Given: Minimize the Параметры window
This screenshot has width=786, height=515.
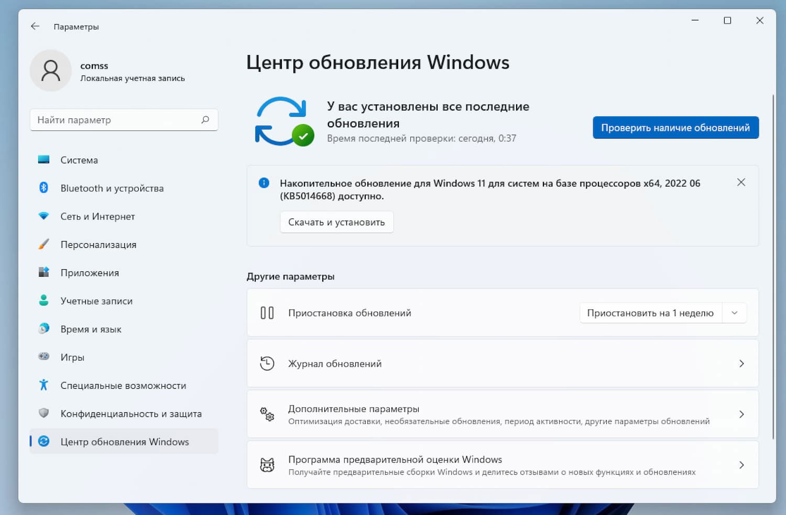Looking at the screenshot, I should click(x=695, y=20).
